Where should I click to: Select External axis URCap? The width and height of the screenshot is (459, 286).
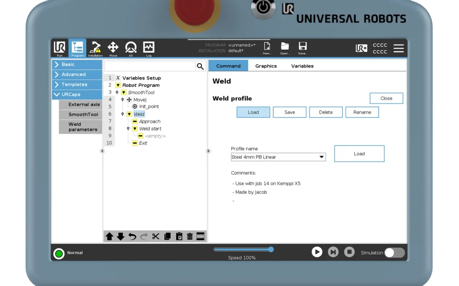(x=80, y=105)
